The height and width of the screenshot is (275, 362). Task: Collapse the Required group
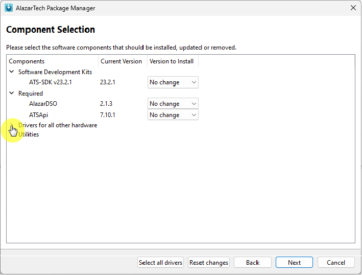[x=12, y=93]
